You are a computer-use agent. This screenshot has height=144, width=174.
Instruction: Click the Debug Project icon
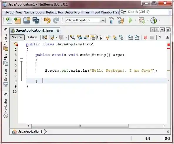[142, 20]
